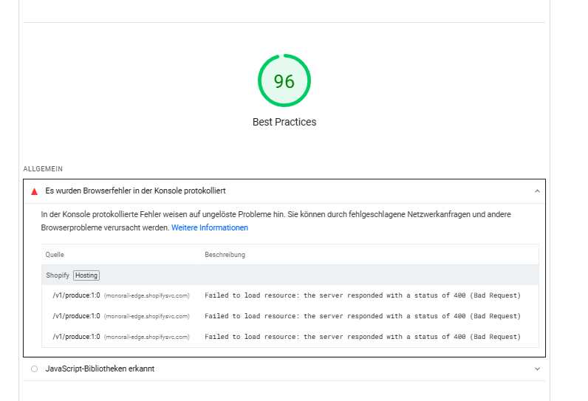Image resolution: width=588 pixels, height=401 pixels.
Task: Open the second /v1/produce:1:0 source link
Action: [76, 316]
